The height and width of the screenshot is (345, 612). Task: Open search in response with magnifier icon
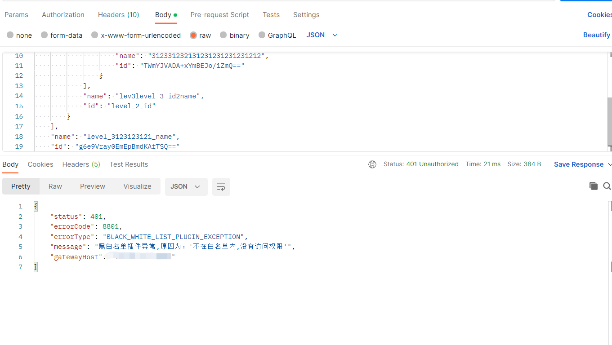(607, 186)
